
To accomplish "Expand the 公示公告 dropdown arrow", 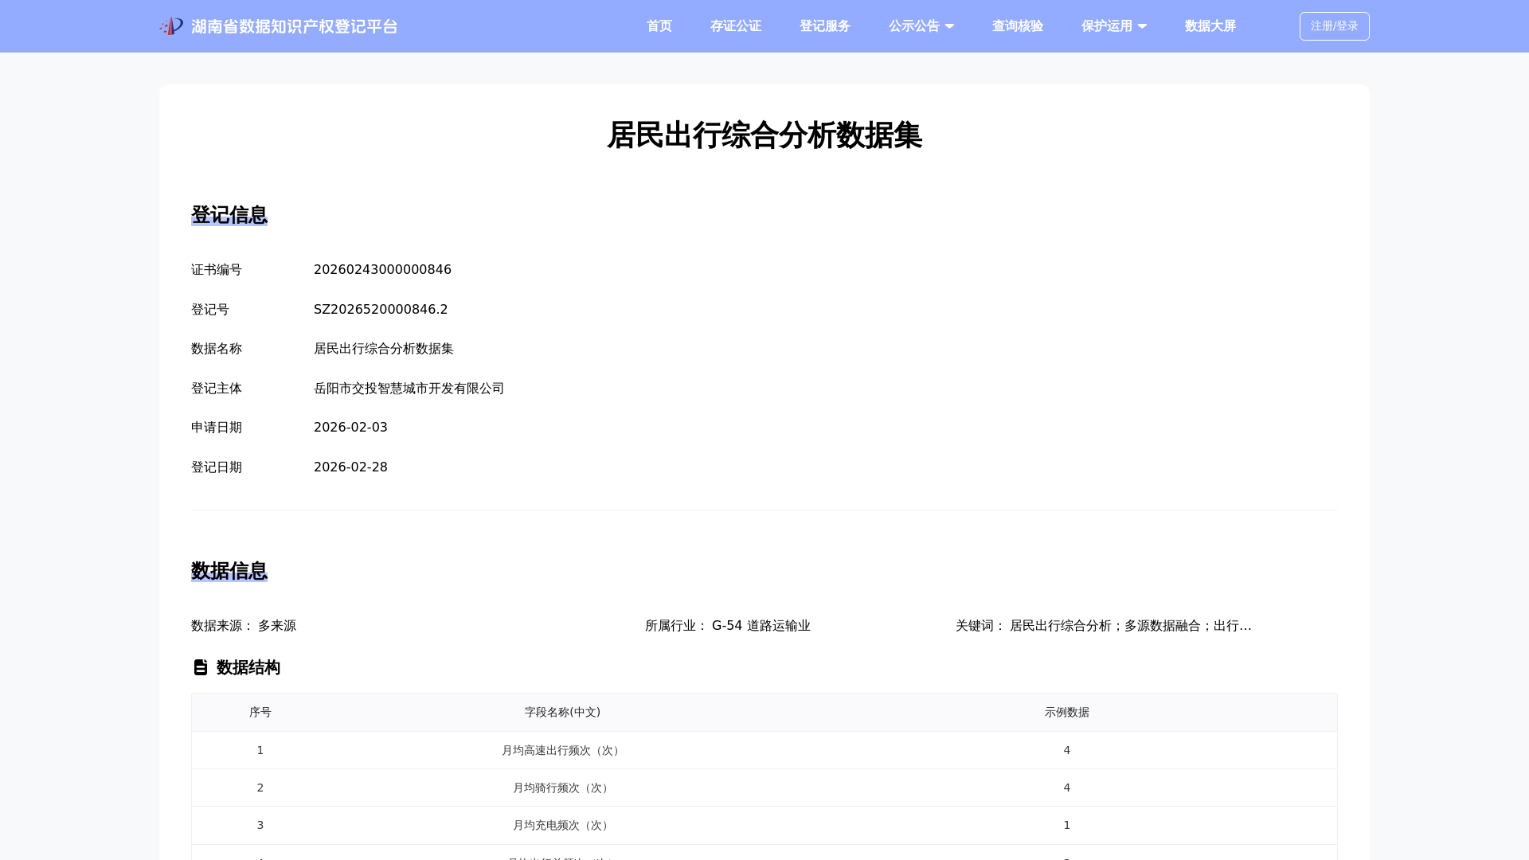I will (x=949, y=26).
